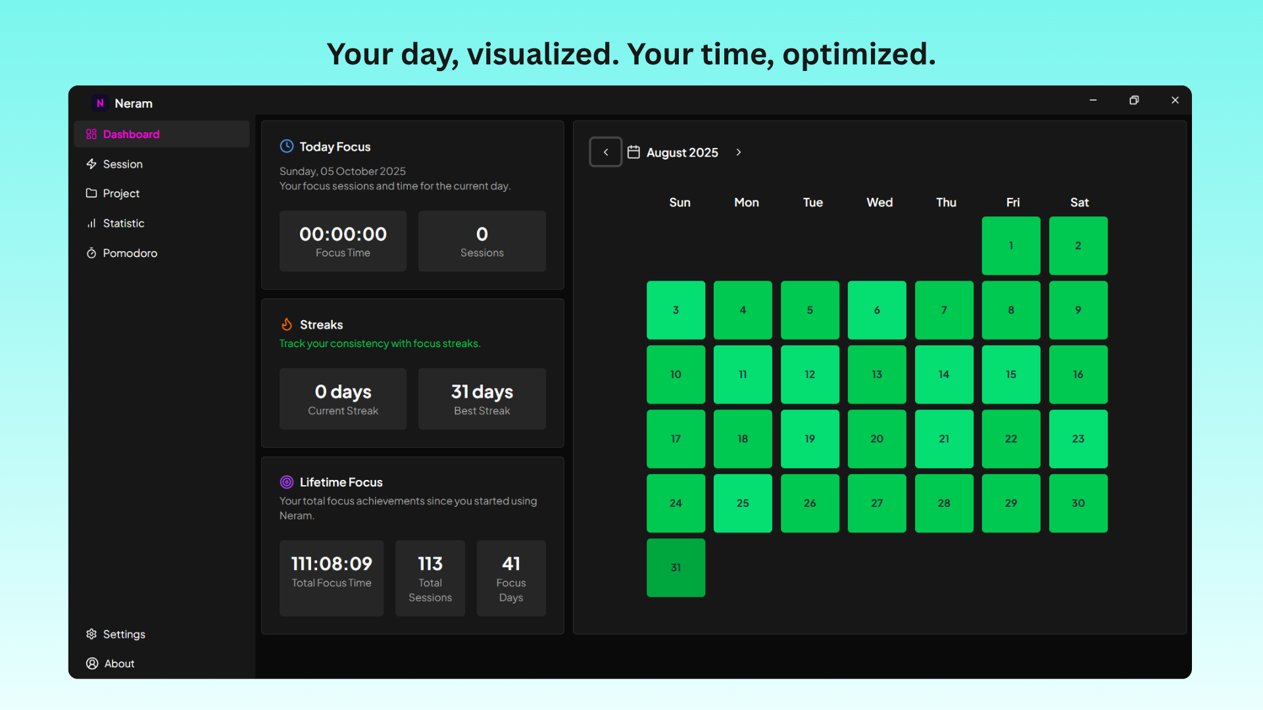Click the Streaks flame icon
Image resolution: width=1263 pixels, height=710 pixels.
click(287, 324)
